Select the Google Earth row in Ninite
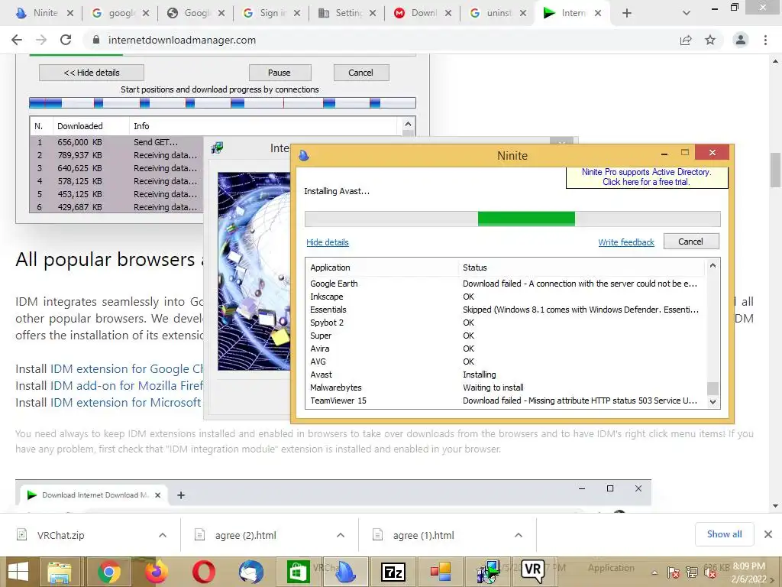Viewport: 782px width, 587px height. click(506, 284)
